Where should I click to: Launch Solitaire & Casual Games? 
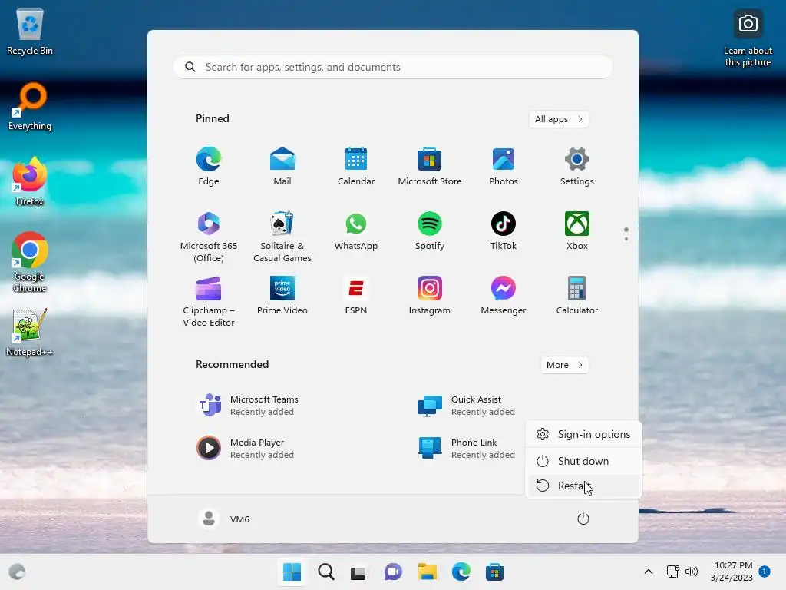click(282, 237)
